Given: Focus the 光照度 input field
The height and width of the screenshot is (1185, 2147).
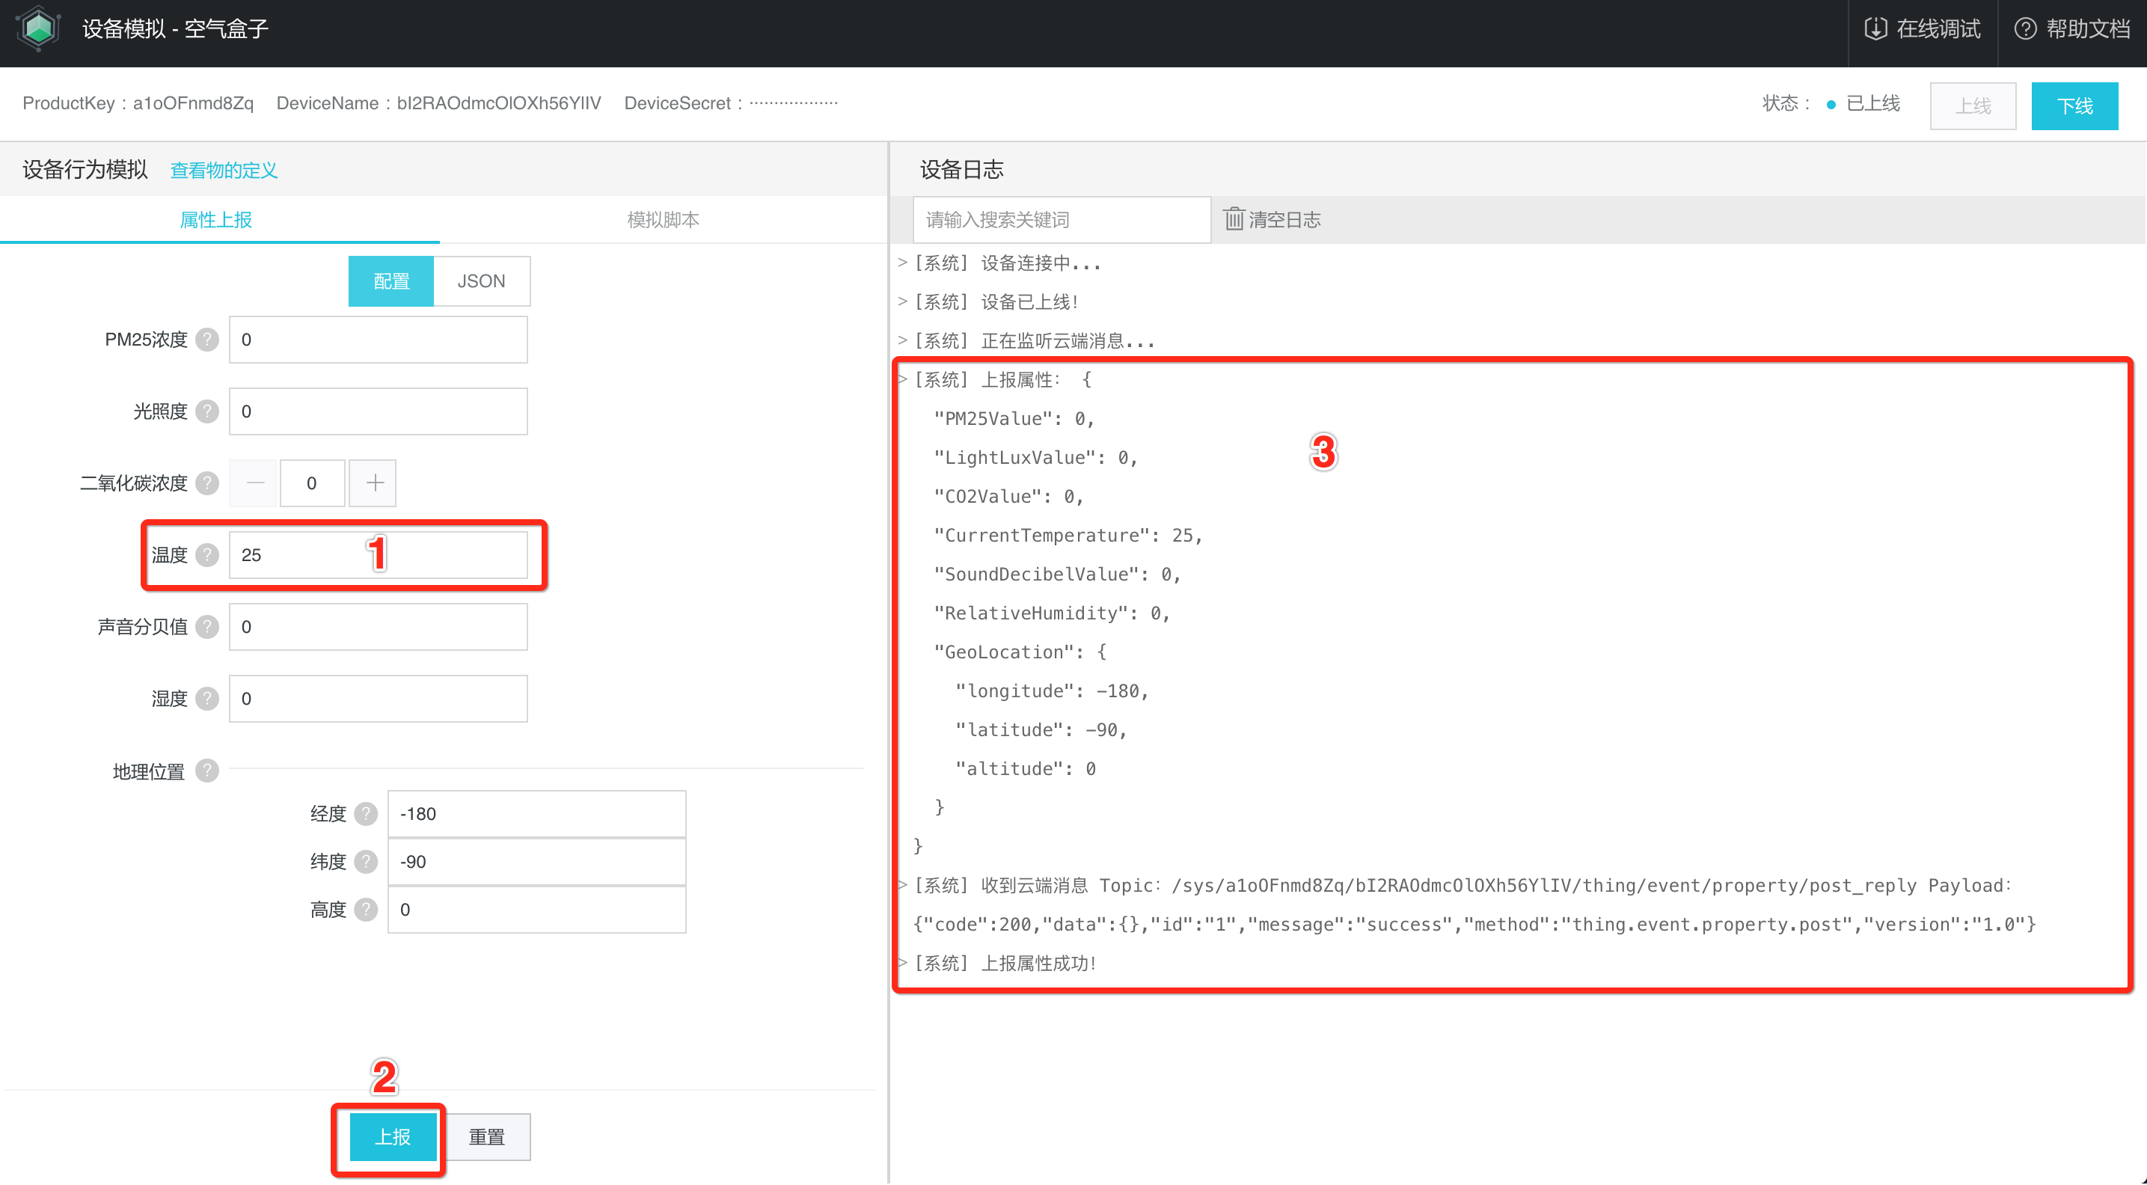Looking at the screenshot, I should [x=379, y=411].
